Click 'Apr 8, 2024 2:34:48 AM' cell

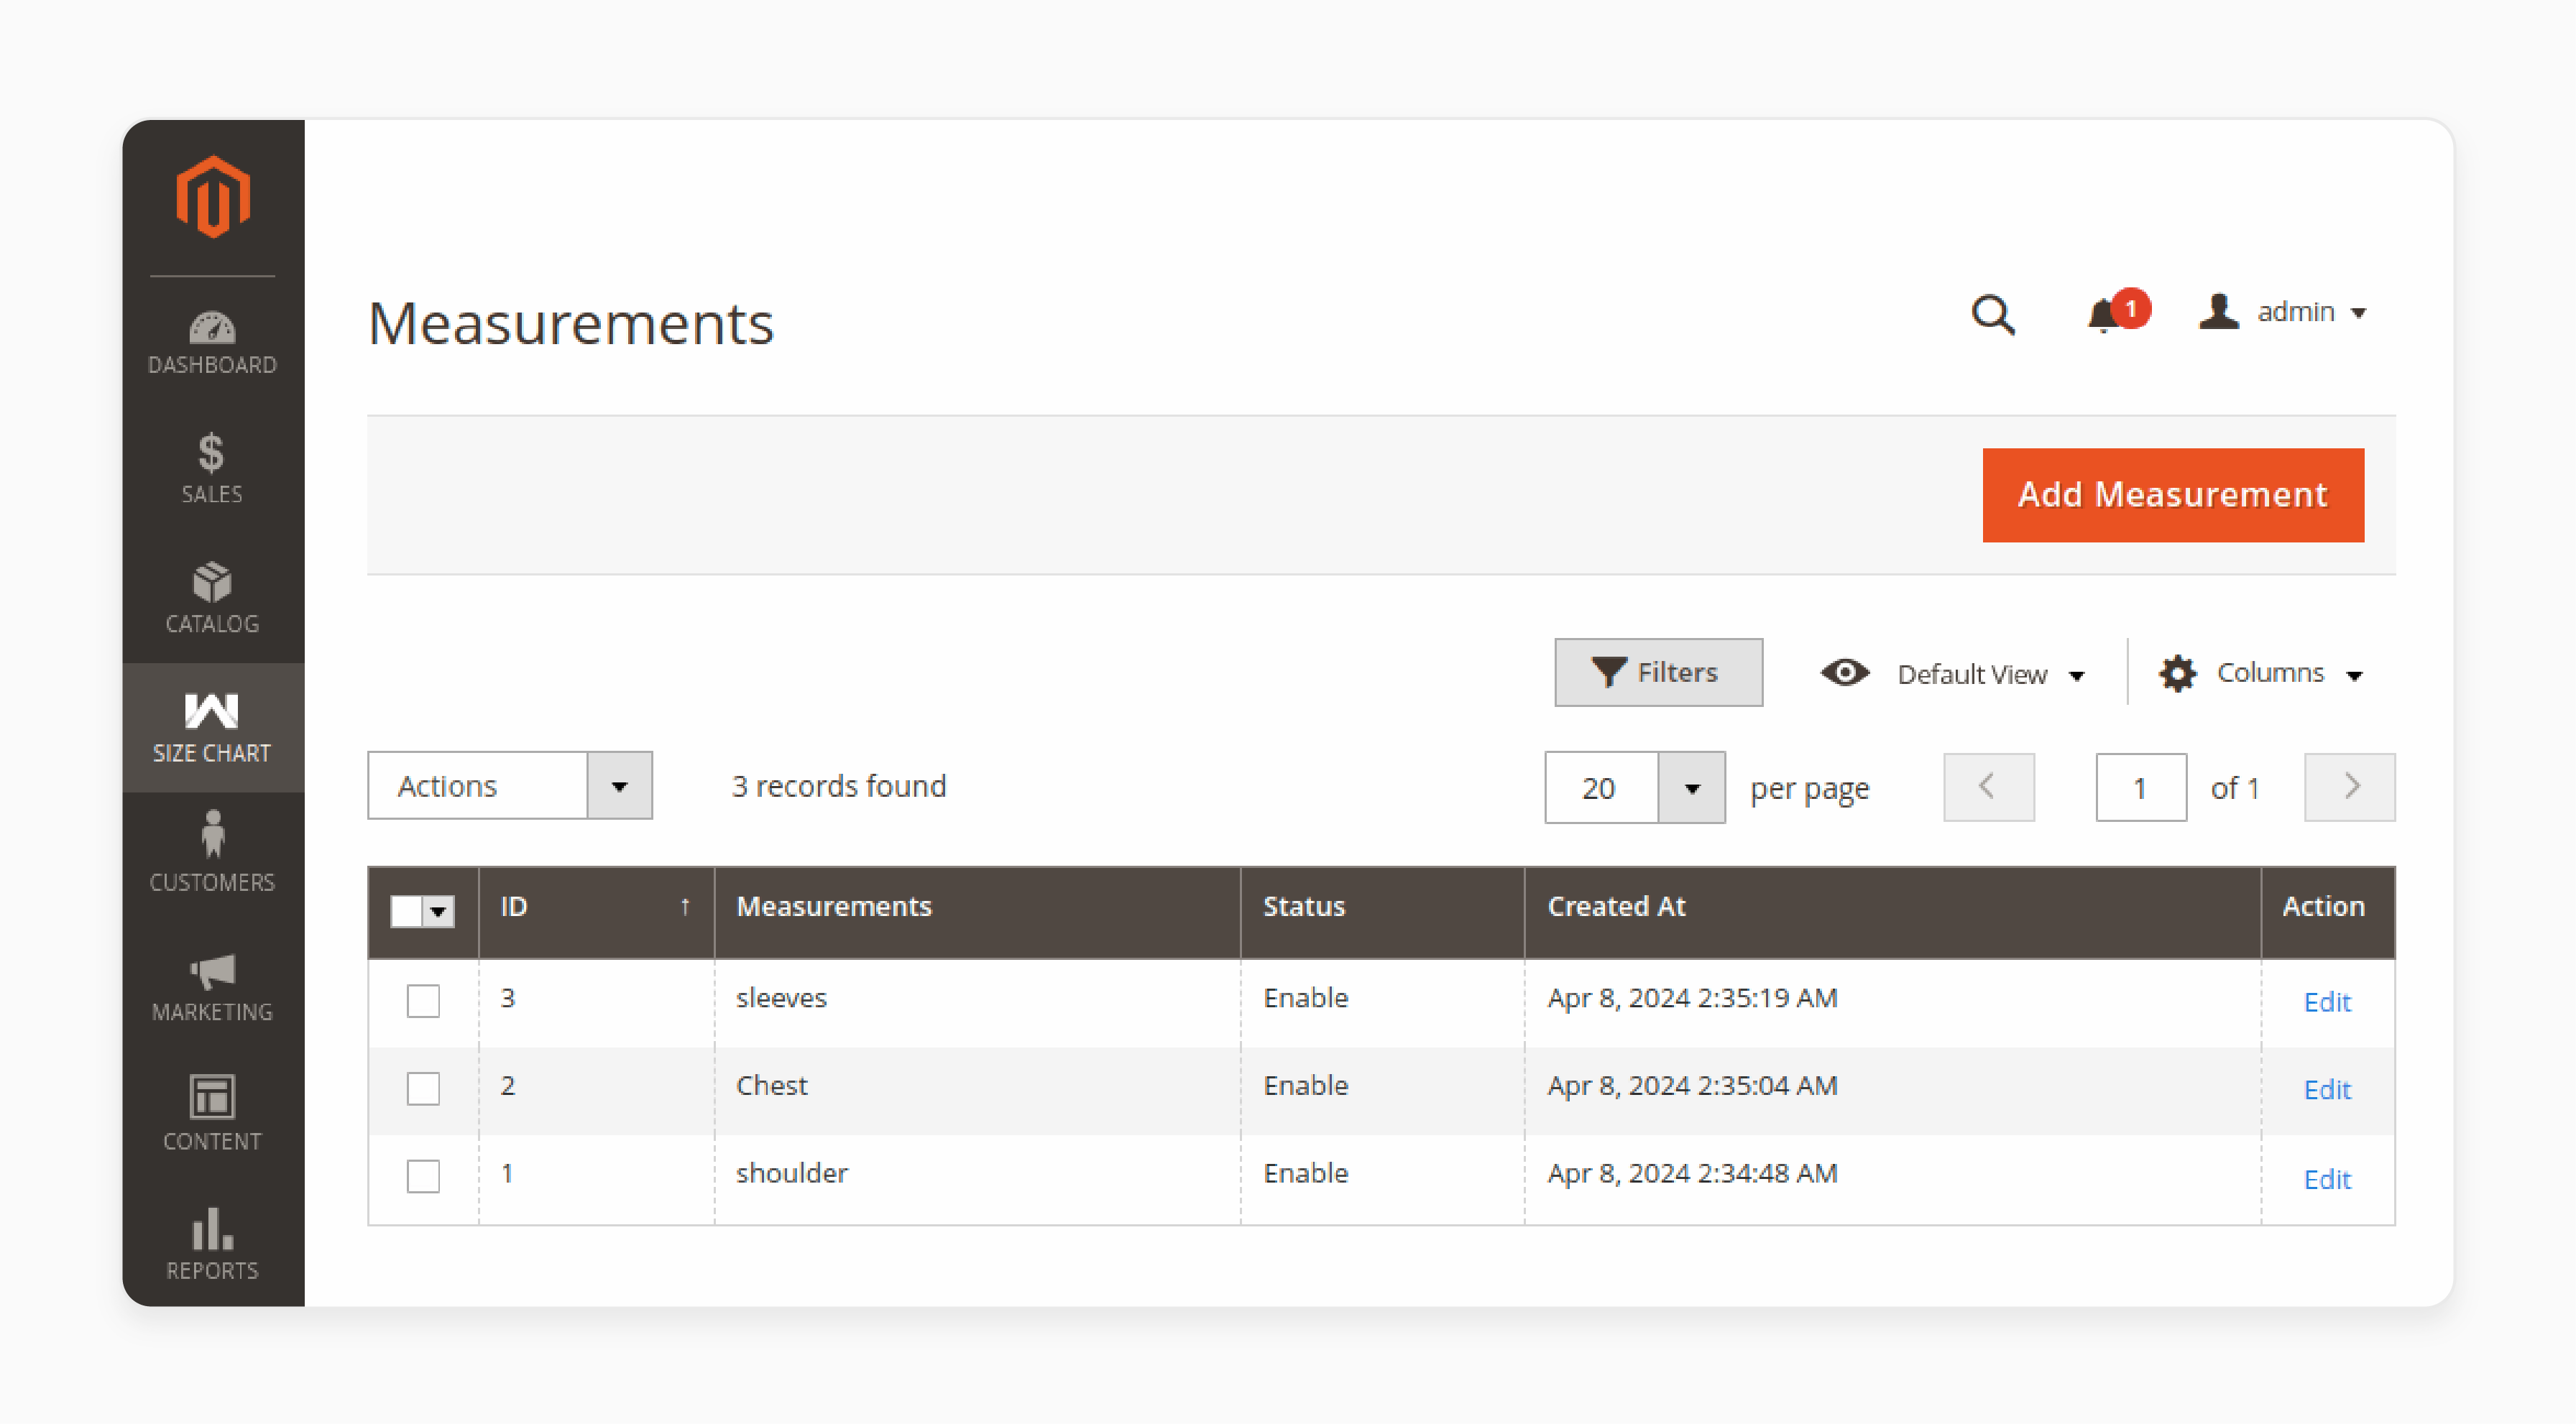tap(1692, 1173)
